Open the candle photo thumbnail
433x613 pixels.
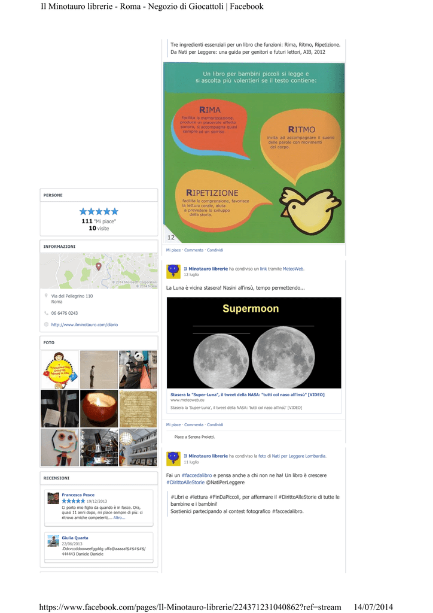99,408
